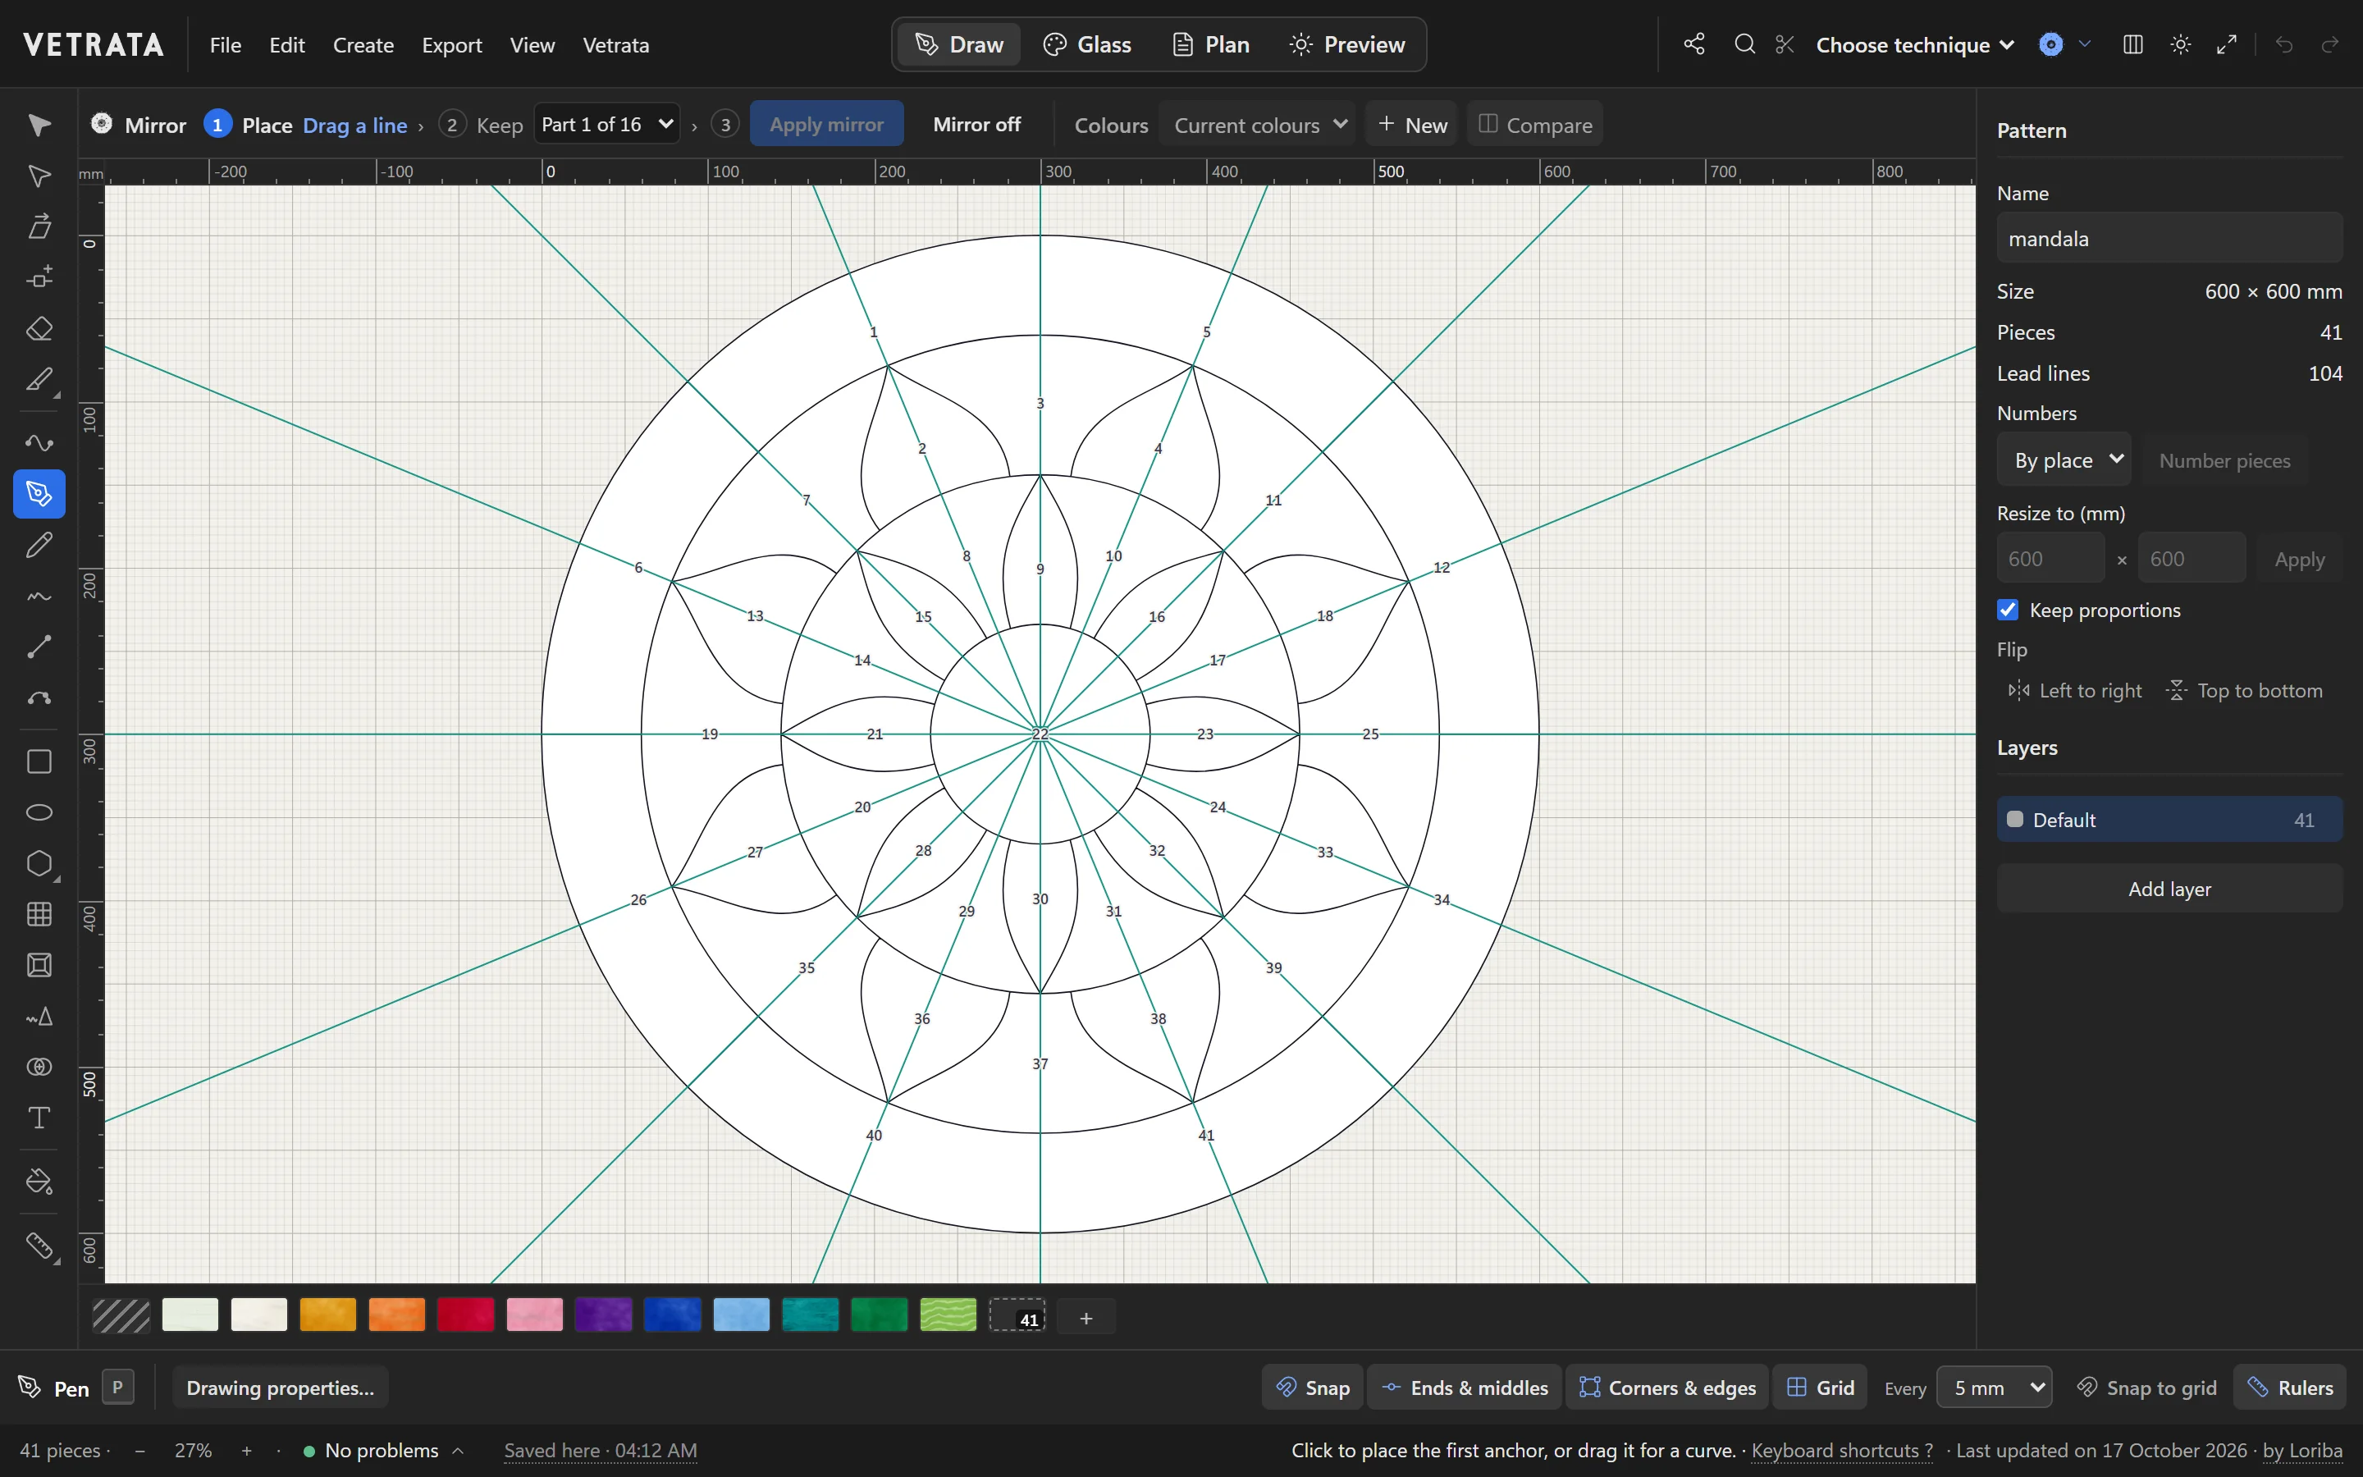Screen dimensions: 2363x1477
Task: Select the measuring ruler tool
Action: pyautogui.click(x=39, y=1246)
